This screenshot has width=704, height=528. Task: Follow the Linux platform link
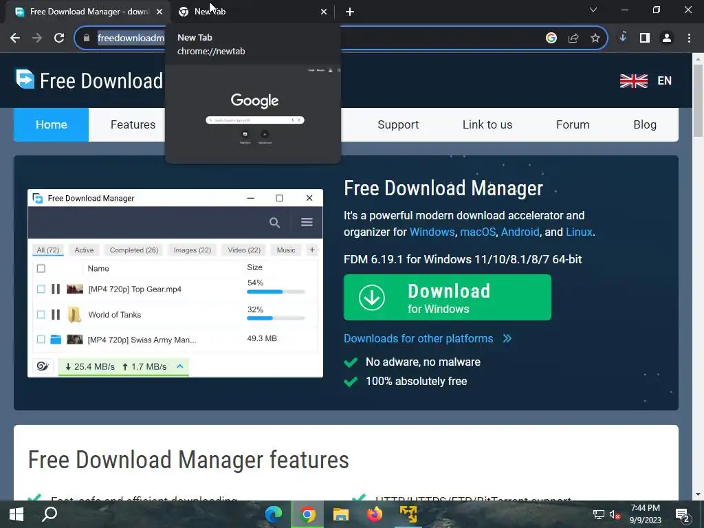pos(579,232)
